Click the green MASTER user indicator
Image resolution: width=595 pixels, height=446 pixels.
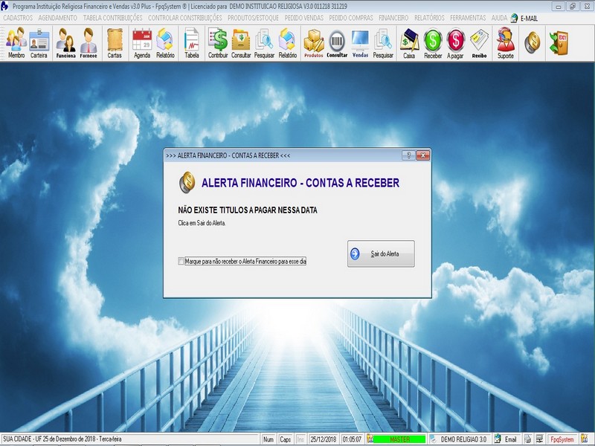coord(399,439)
